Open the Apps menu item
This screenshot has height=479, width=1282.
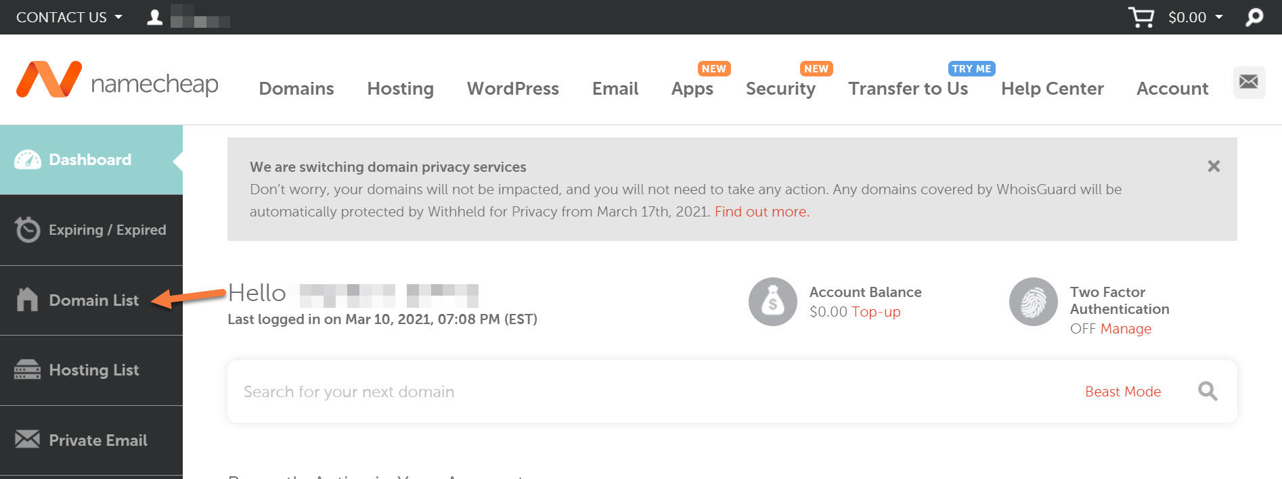pos(692,89)
